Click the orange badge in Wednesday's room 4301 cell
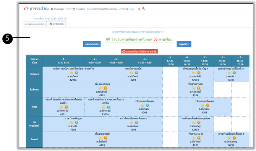256x151 pixels. pos(66,107)
